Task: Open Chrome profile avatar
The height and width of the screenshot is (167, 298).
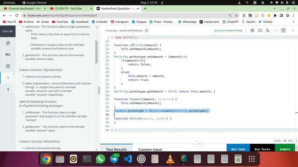Action: (288, 15)
